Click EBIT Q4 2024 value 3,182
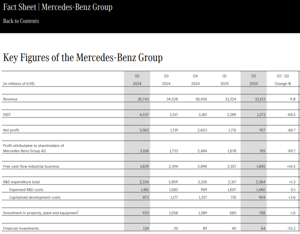Viewport: 300px width, 234px height. pos(203,114)
